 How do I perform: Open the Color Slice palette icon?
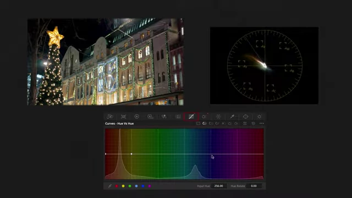click(218, 117)
